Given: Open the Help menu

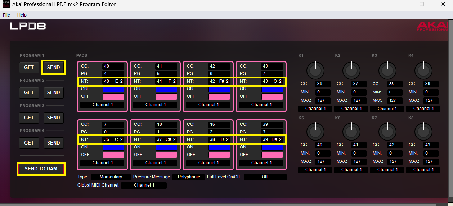Looking at the screenshot, I should click(22, 15).
